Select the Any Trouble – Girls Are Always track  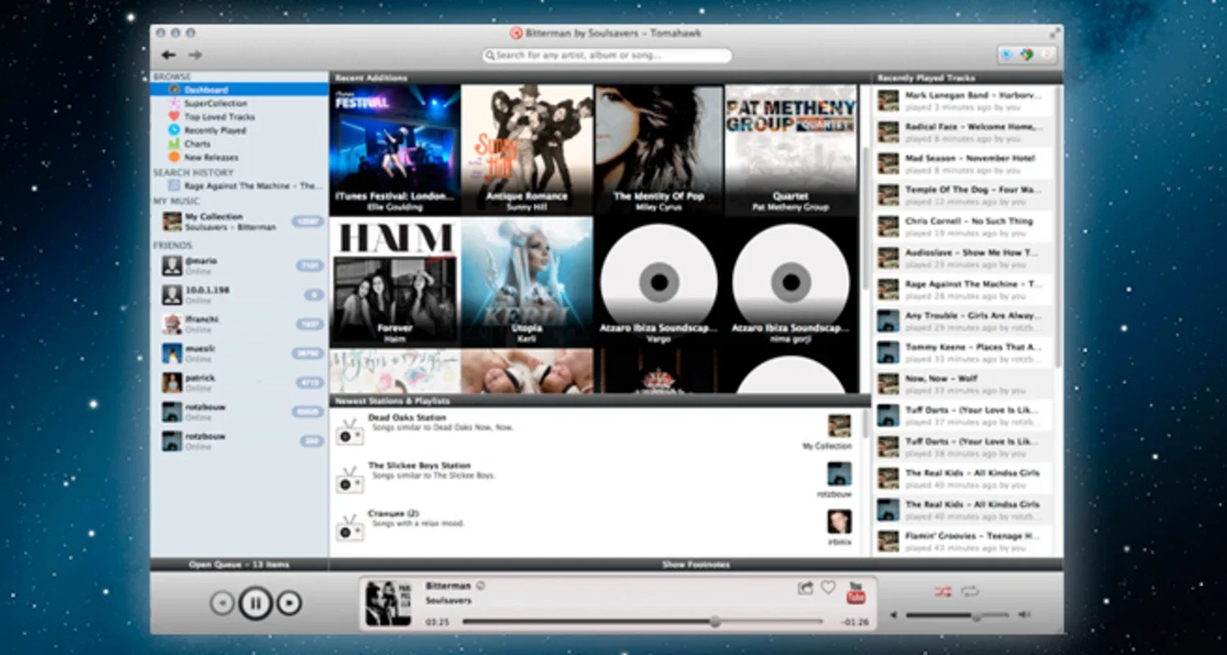(x=964, y=321)
